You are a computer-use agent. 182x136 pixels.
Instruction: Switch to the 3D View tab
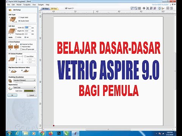(x=54, y=9)
